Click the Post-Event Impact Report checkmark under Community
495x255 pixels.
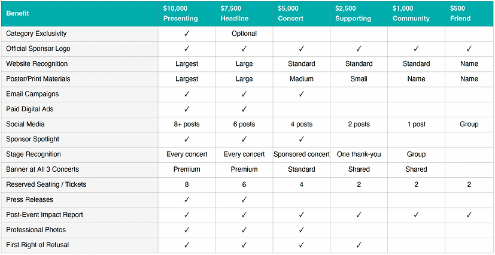(416, 215)
